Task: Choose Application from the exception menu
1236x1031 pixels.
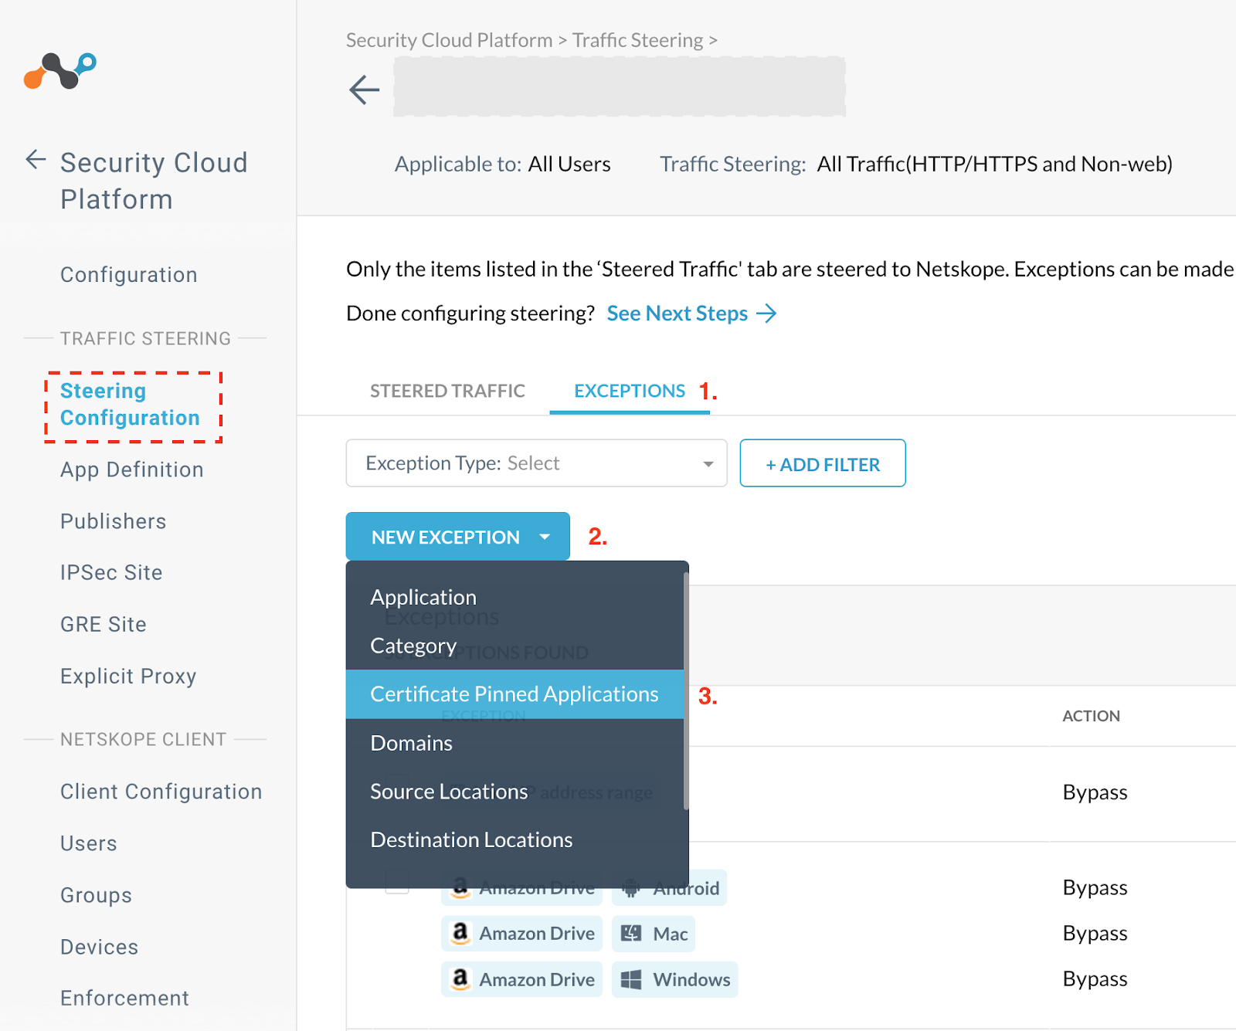Action: click(x=514, y=597)
